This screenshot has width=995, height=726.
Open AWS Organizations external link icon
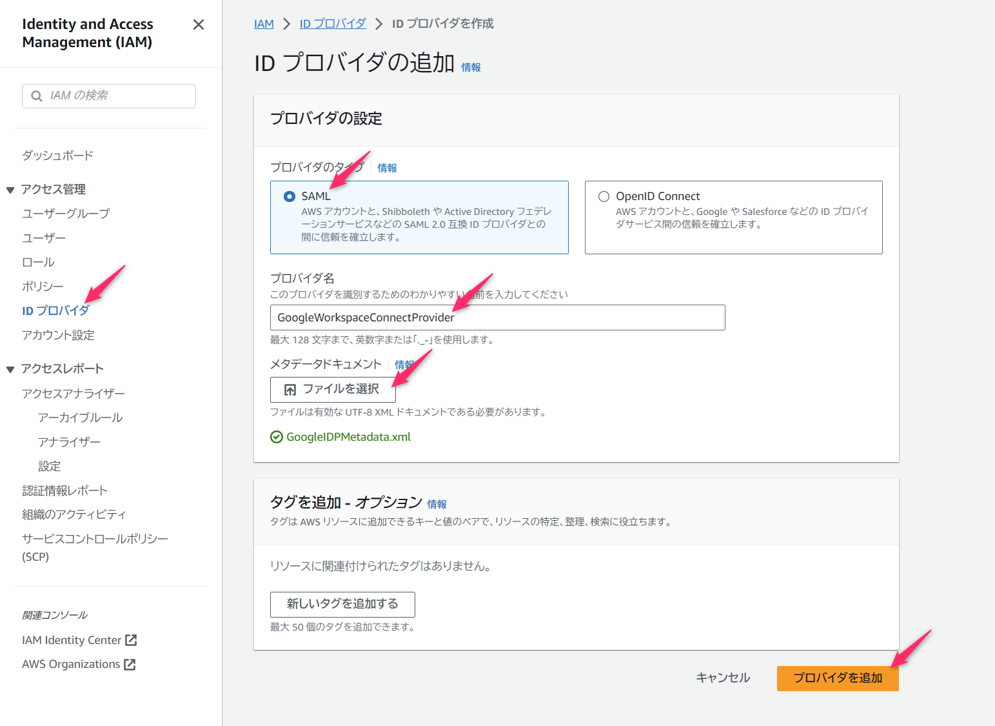130,665
